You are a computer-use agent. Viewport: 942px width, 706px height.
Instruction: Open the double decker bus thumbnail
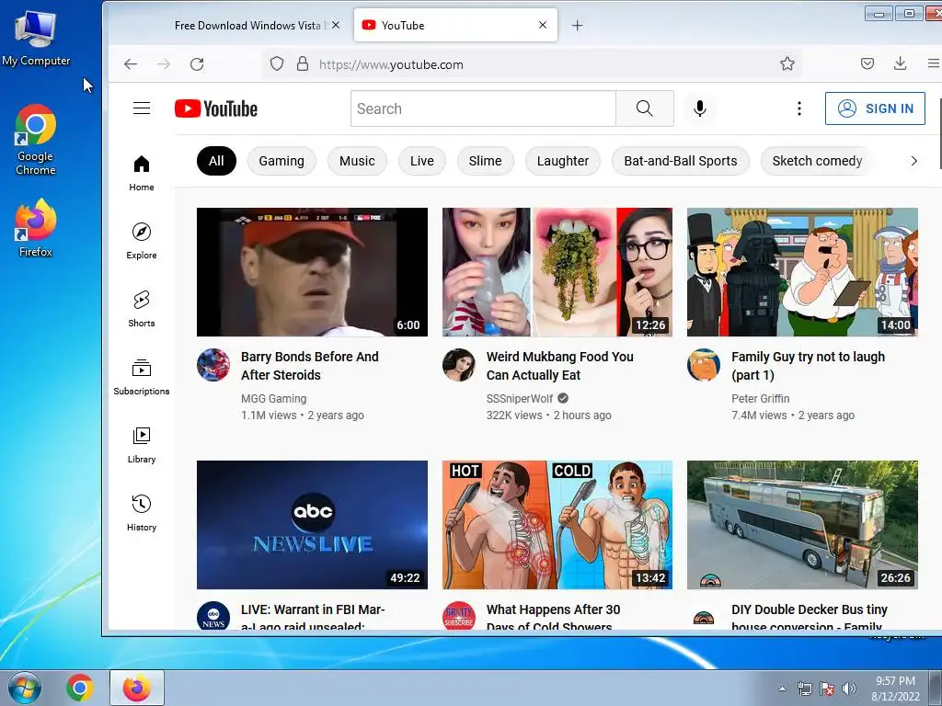(802, 525)
